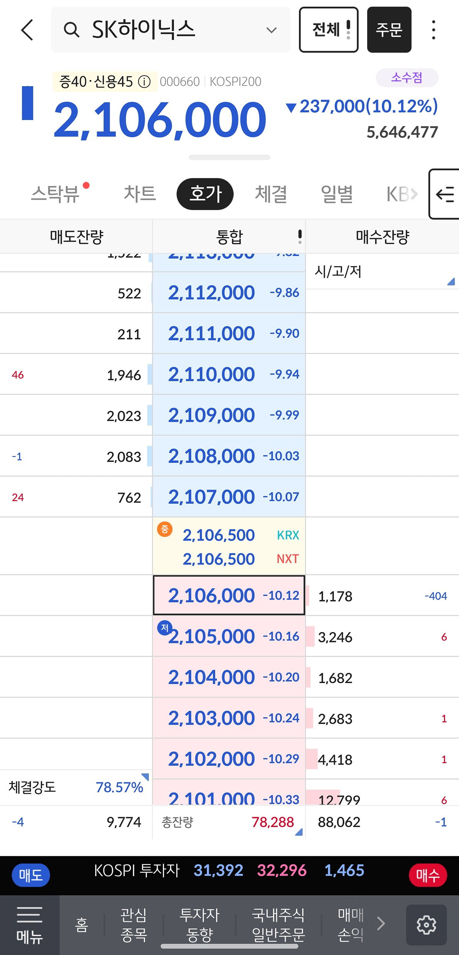Tap the collapse arrow panel icon

(444, 194)
